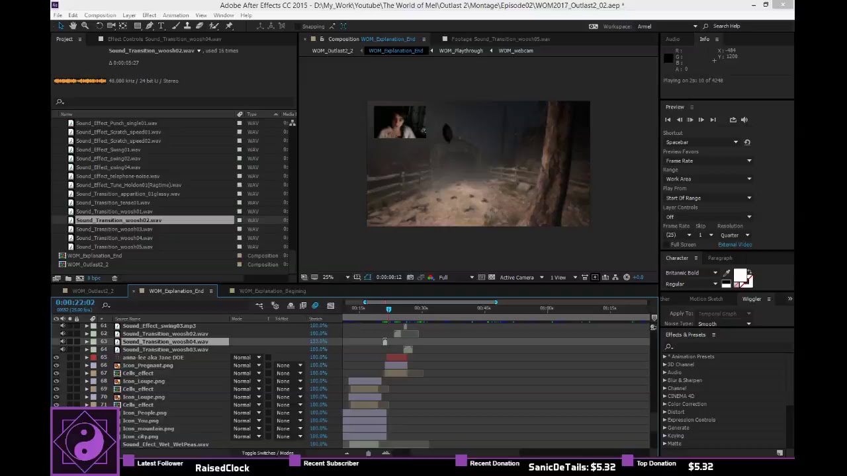
Task: Click Toggle Switches / Modes button
Action: point(267,453)
